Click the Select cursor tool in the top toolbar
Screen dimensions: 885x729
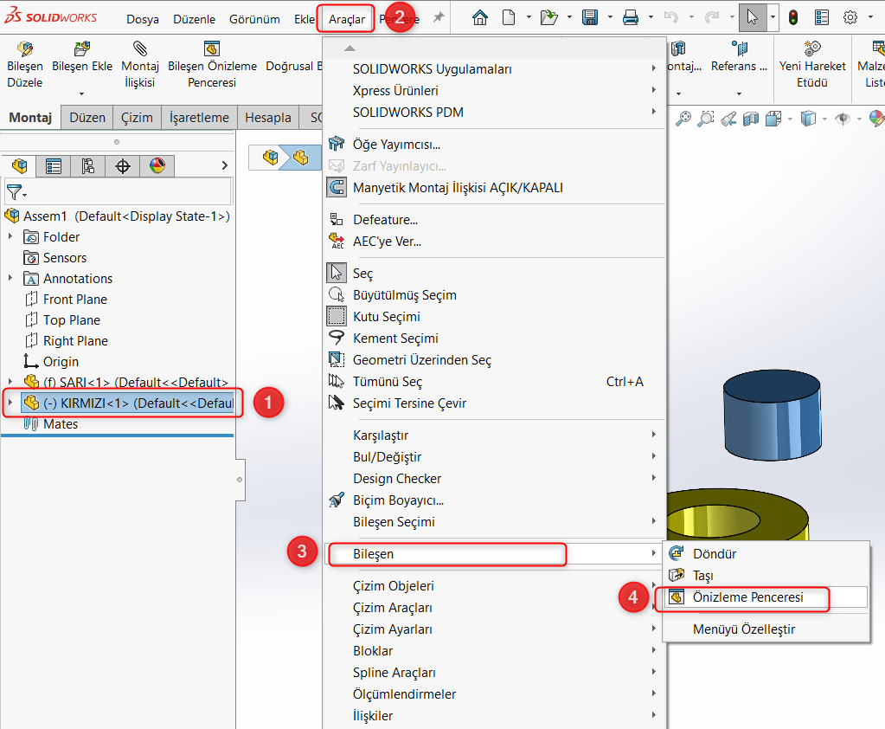tap(753, 17)
